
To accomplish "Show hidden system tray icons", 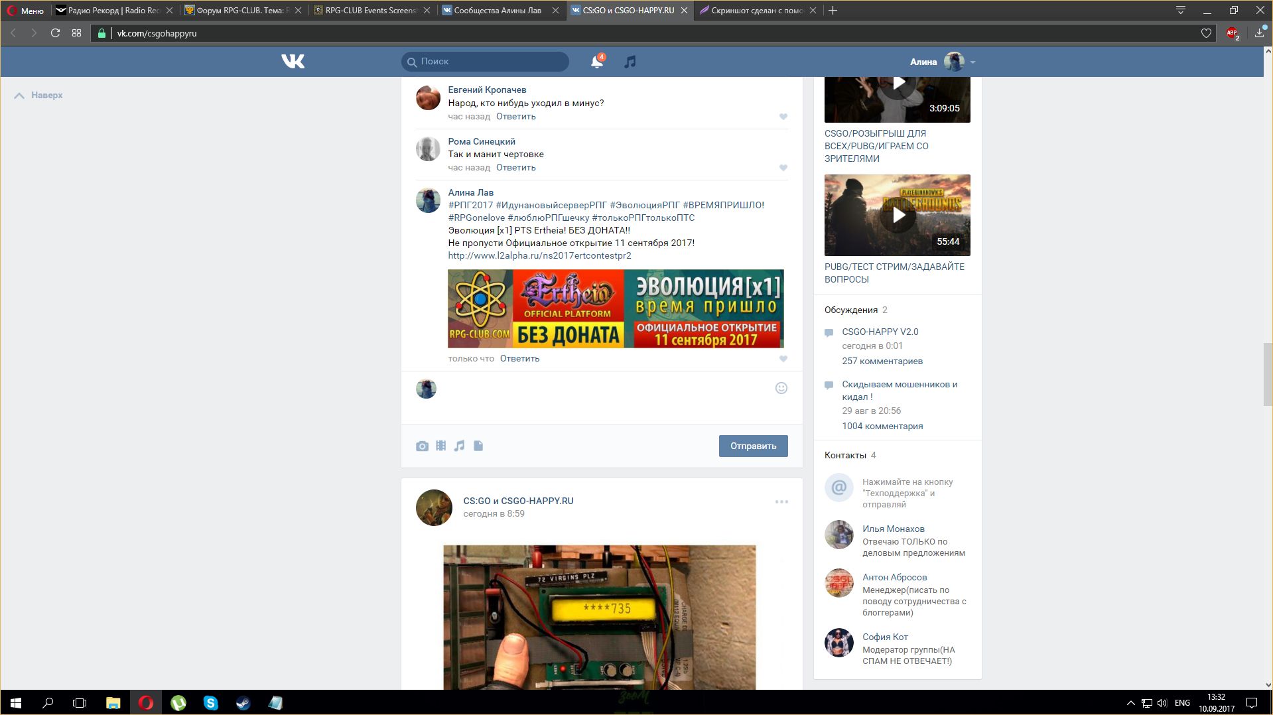I will 1130,702.
